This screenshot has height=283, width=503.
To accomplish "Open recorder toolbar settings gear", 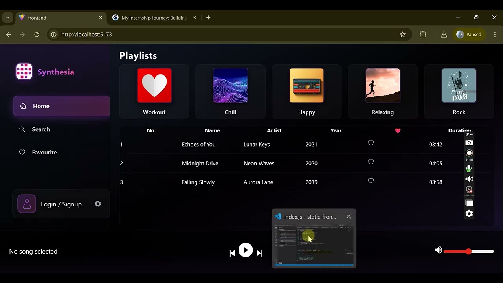I will point(469,213).
